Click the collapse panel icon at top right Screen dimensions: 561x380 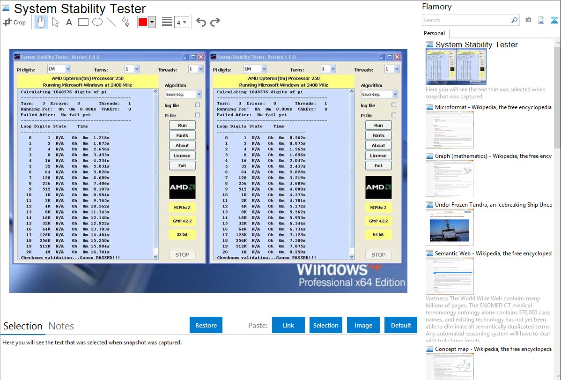pyautogui.click(x=554, y=20)
